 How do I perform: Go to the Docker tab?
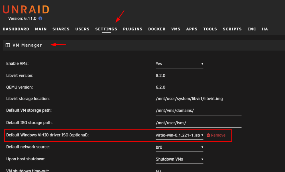pos(157,29)
